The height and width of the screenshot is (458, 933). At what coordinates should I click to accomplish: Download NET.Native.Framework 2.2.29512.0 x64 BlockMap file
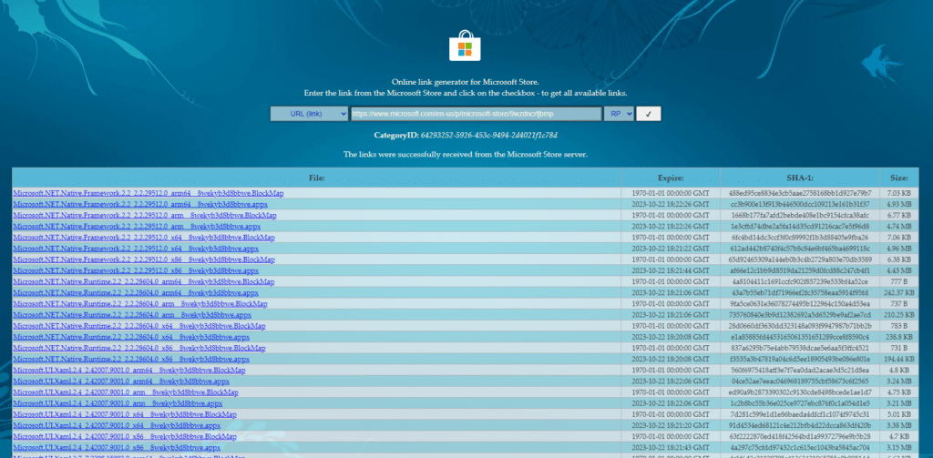click(x=144, y=238)
